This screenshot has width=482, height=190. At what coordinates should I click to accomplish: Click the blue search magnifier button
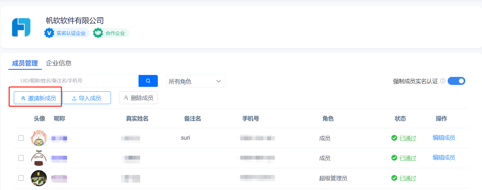(148, 81)
